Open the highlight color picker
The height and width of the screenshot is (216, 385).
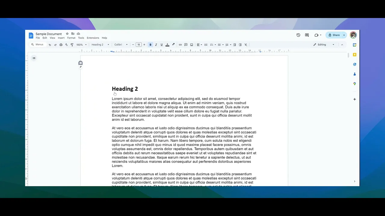(x=173, y=45)
